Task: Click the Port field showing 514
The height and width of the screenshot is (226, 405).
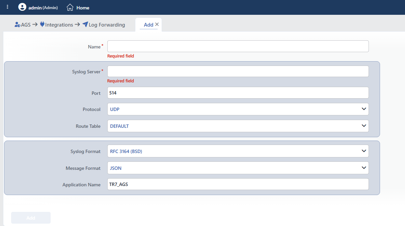Action: tap(238, 93)
